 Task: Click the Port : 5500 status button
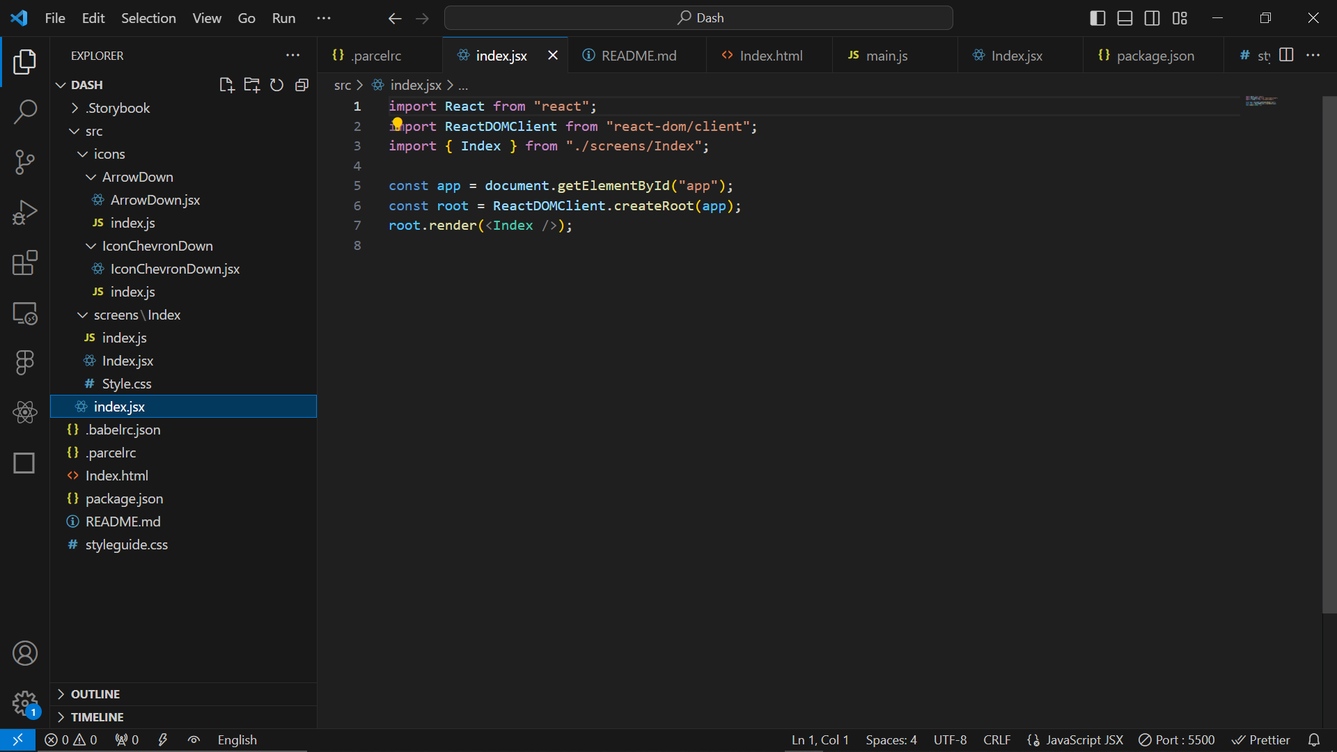pos(1176,740)
